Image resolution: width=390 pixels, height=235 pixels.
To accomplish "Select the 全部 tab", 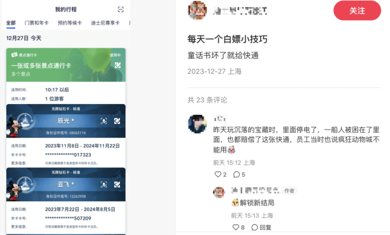I will [11, 23].
